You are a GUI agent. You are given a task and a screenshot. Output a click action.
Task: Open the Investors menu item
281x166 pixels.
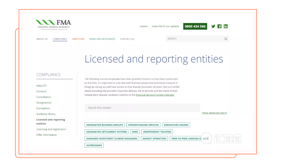[78, 39]
